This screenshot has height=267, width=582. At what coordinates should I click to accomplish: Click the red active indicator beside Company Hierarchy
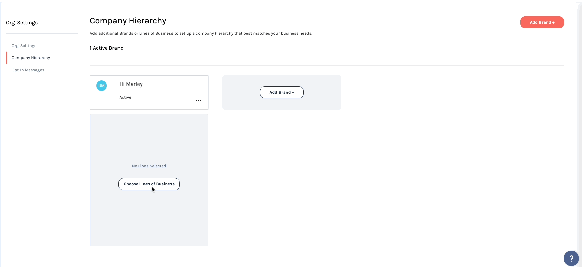[x=6, y=58]
